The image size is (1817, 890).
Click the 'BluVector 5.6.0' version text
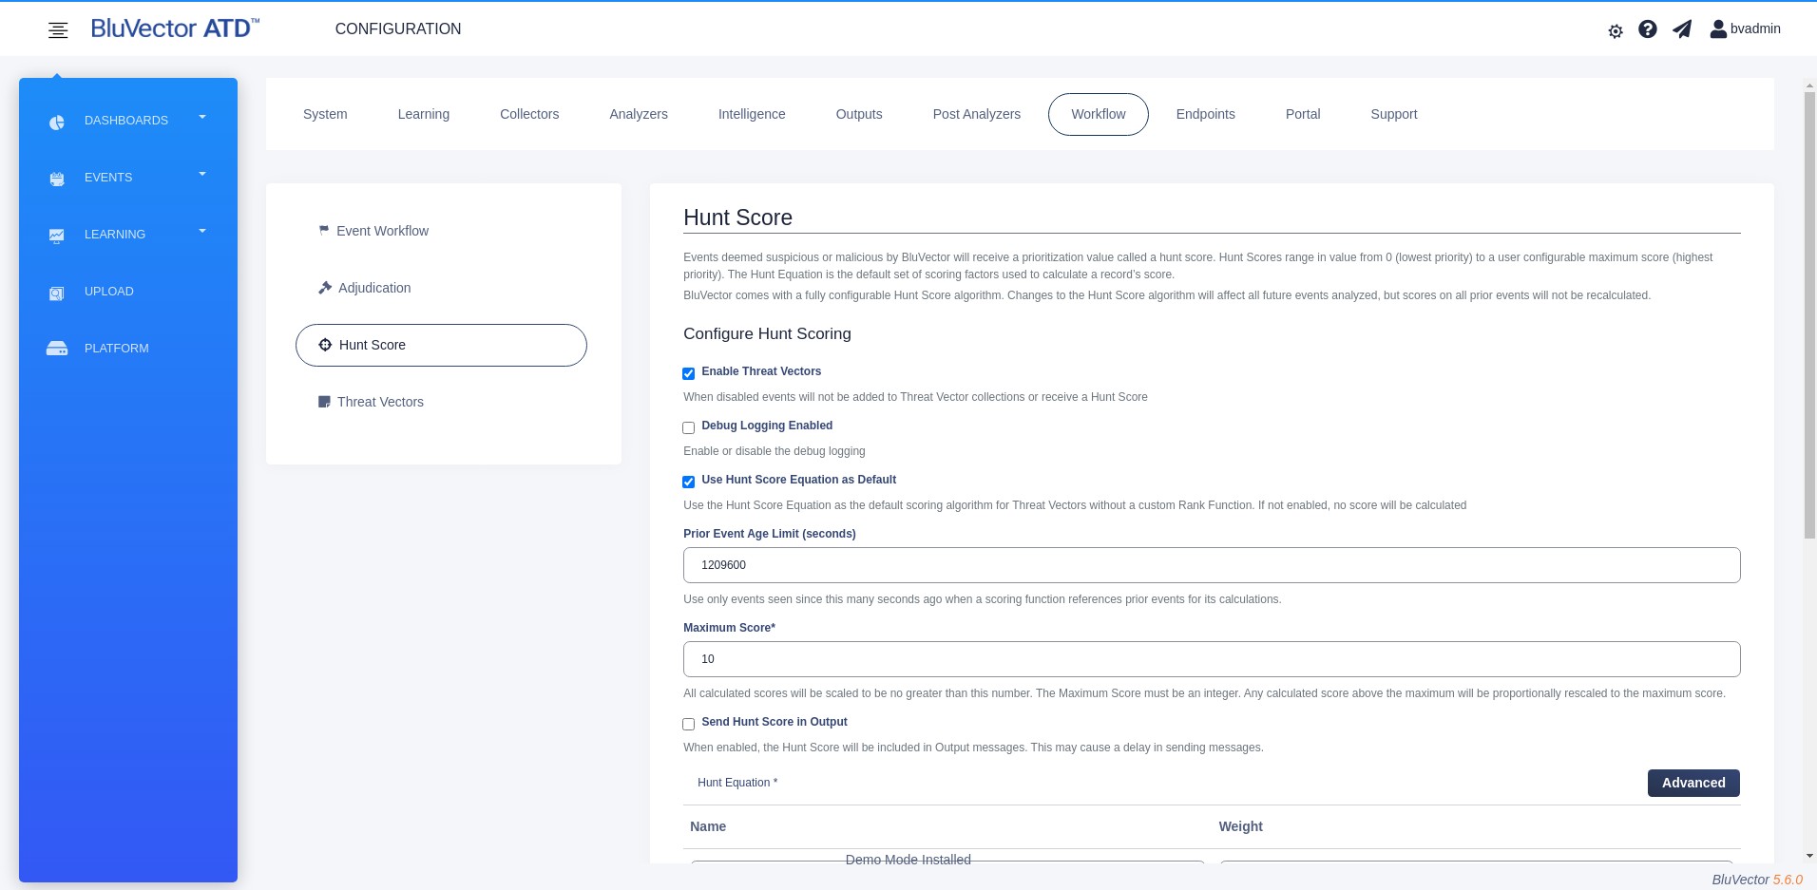pos(1757,880)
